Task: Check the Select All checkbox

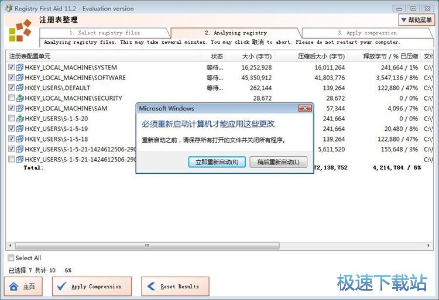Action: click(11, 257)
